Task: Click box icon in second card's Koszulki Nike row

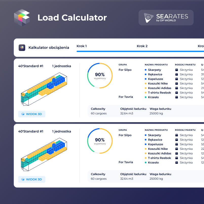Action: point(177,149)
